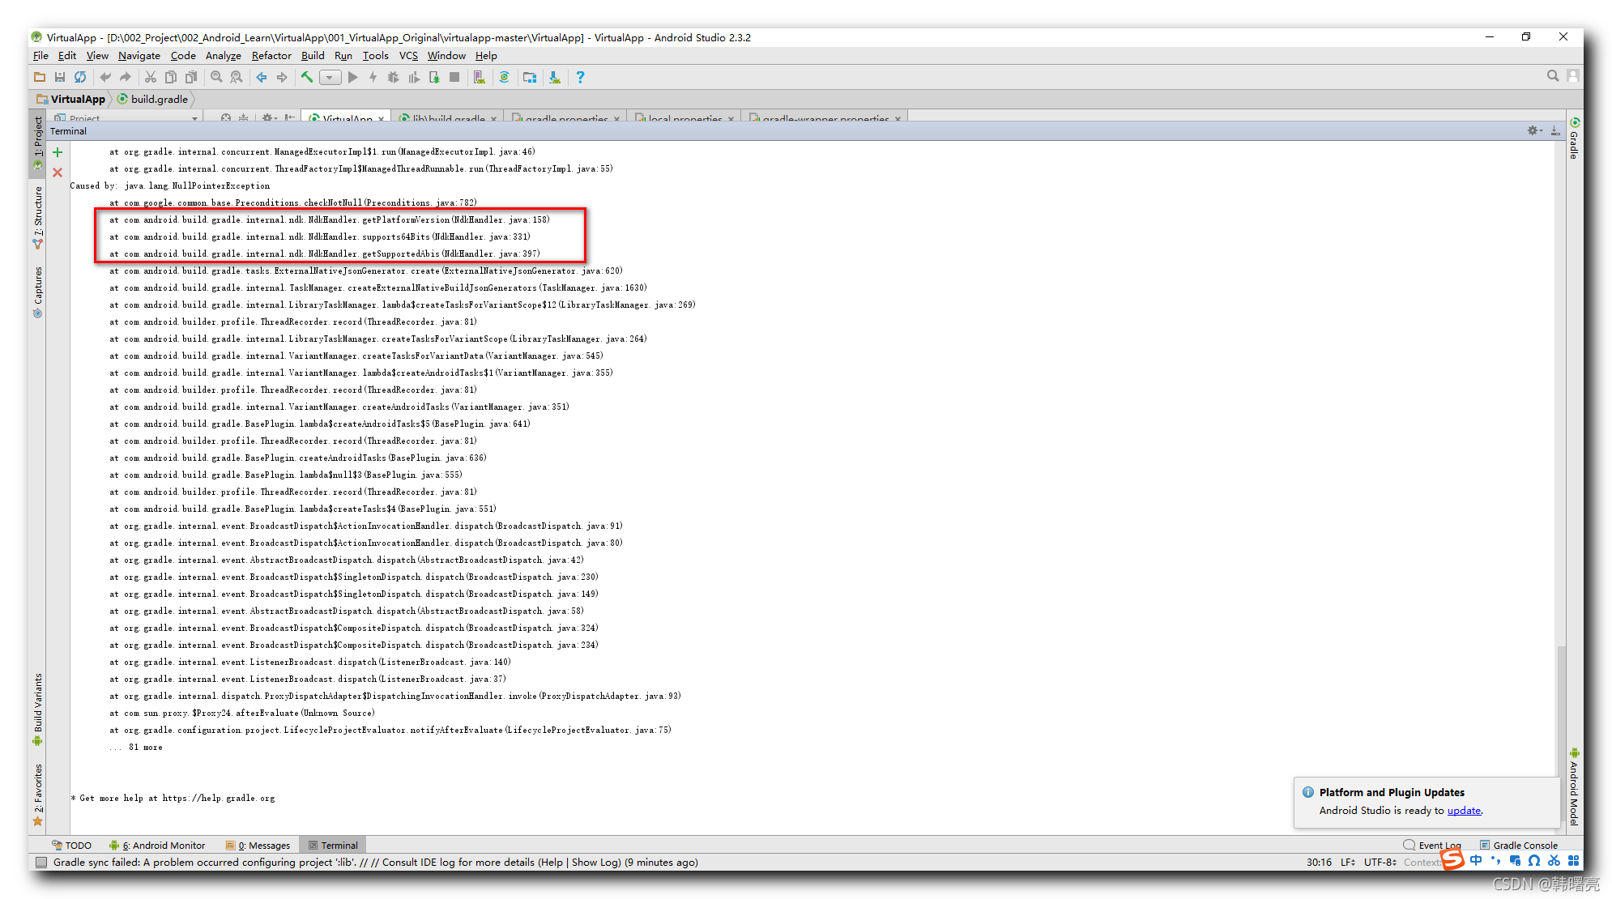The width and height of the screenshot is (1612, 899).
Task: Navigate forward with the right arrow
Action: tap(282, 77)
